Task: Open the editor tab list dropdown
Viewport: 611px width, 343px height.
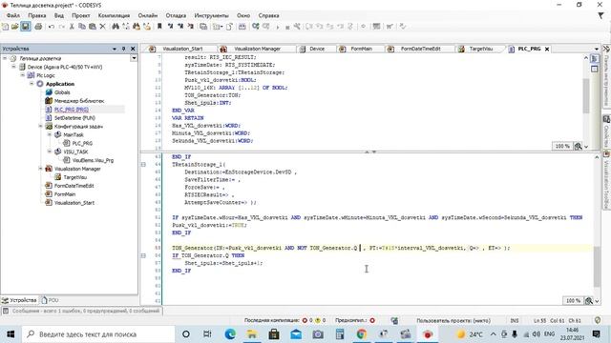Action: point(596,49)
